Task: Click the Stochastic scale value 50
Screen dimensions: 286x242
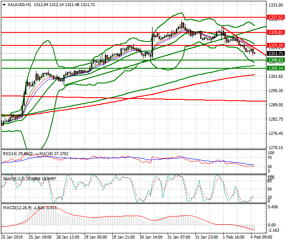Action: click(270, 189)
